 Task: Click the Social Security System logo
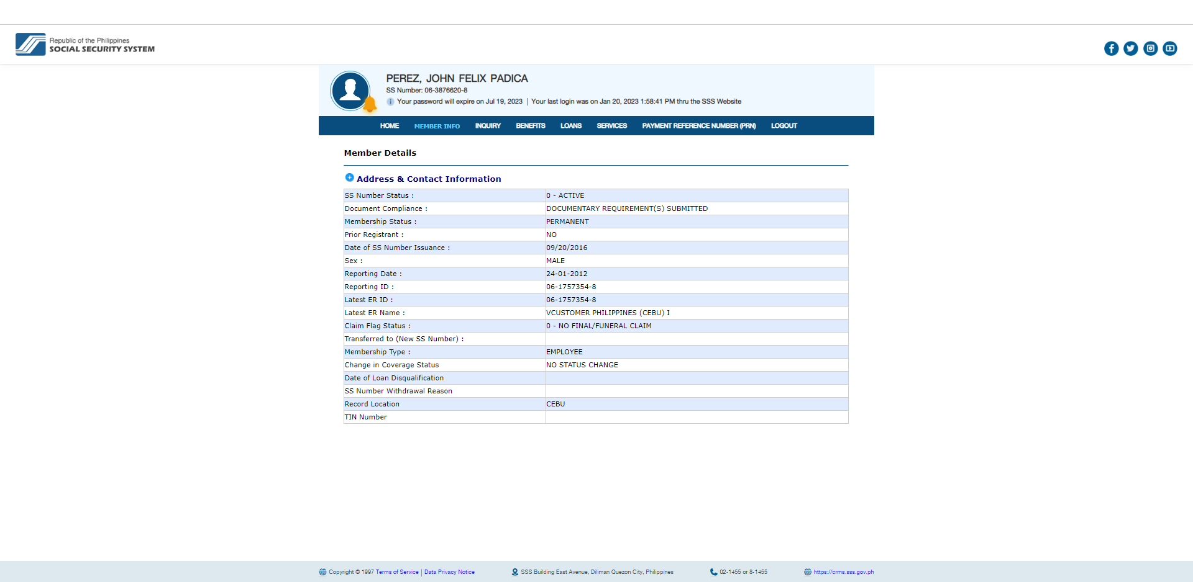point(85,45)
